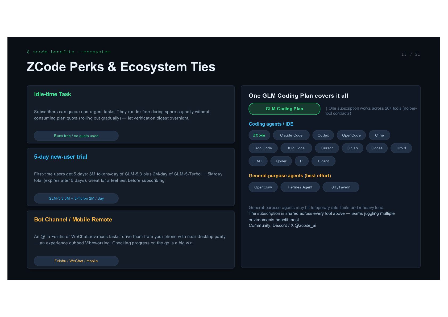This screenshot has width=448, height=317.
Task: Click 'General-purpose agents (best effort)' label
Action: (x=290, y=176)
